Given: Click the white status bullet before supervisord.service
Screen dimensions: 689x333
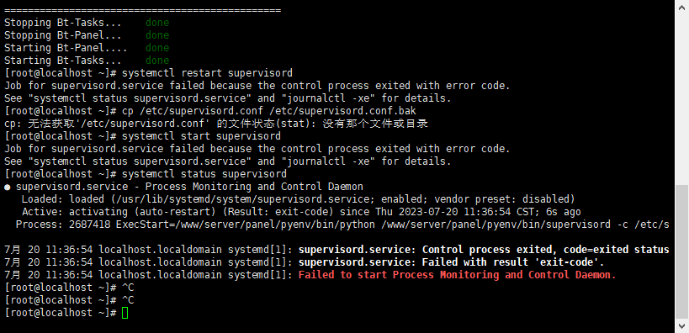Looking at the screenshot, I should tap(7, 187).
